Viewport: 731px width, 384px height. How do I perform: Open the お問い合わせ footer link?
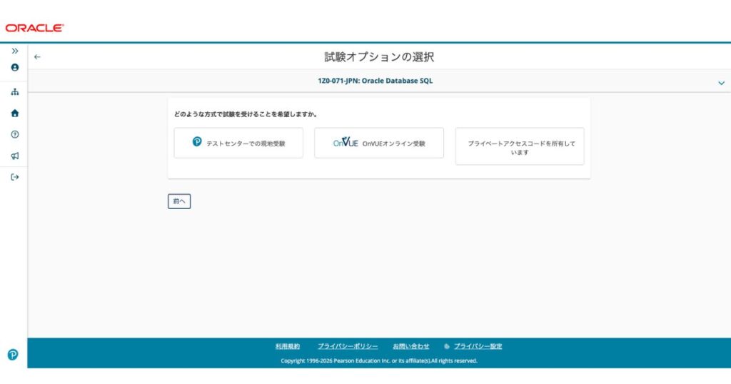[410, 346]
